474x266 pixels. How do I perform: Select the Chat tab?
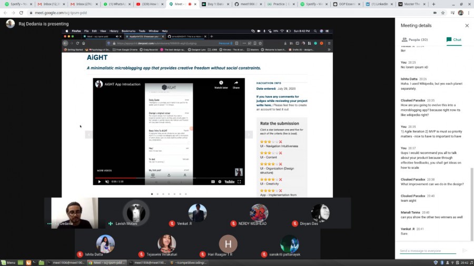[x=453, y=39]
